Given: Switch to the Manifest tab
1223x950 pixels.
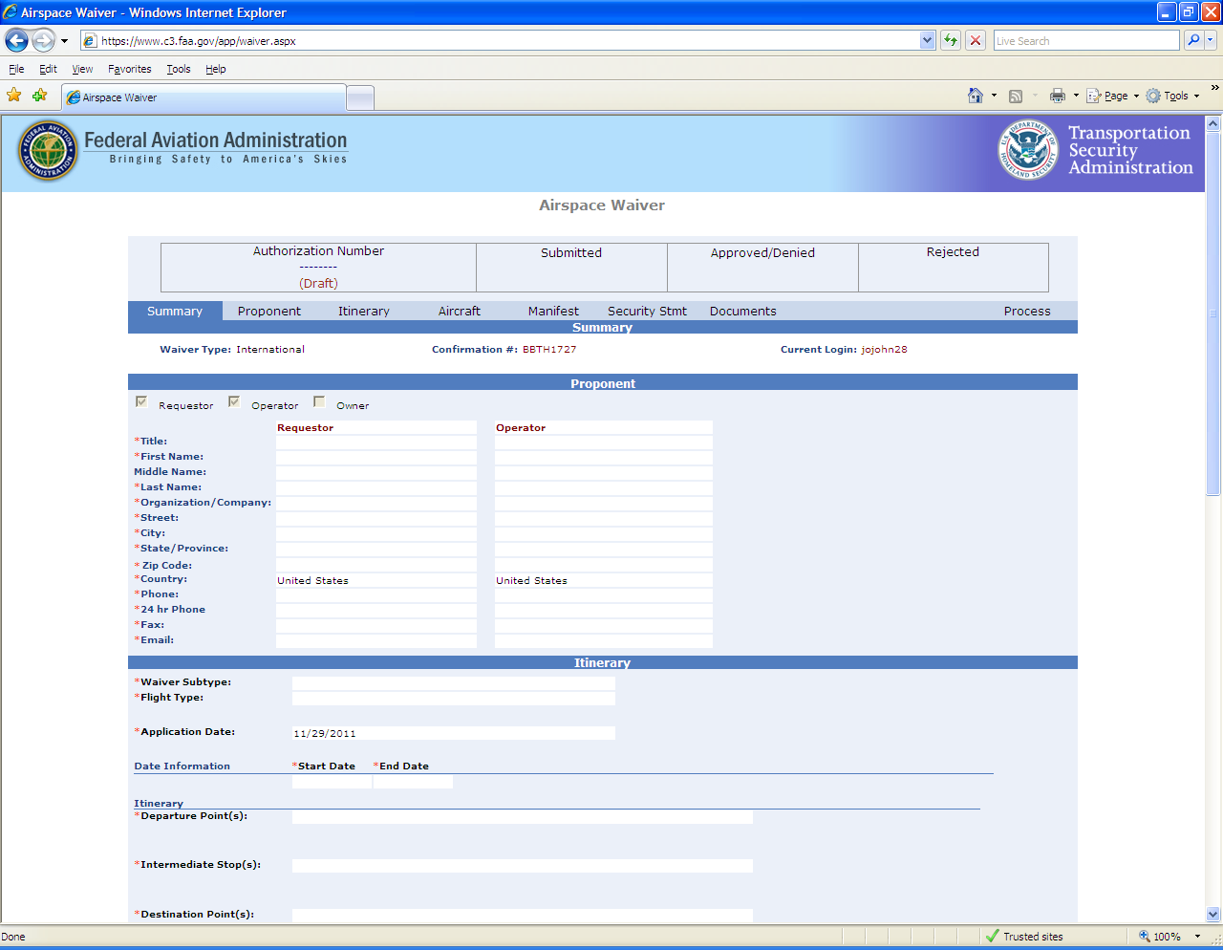Looking at the screenshot, I should [553, 312].
